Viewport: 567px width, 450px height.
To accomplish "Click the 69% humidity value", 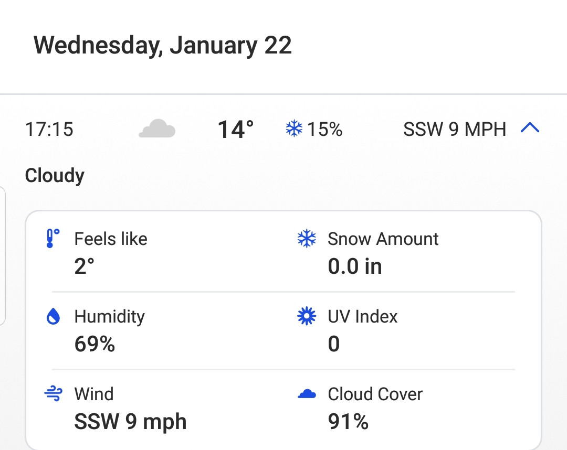I will coord(94,344).
